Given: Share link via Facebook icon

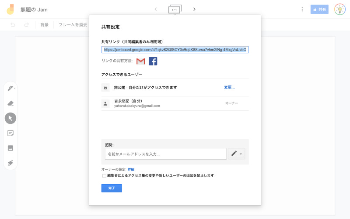Looking at the screenshot, I should [153, 61].
